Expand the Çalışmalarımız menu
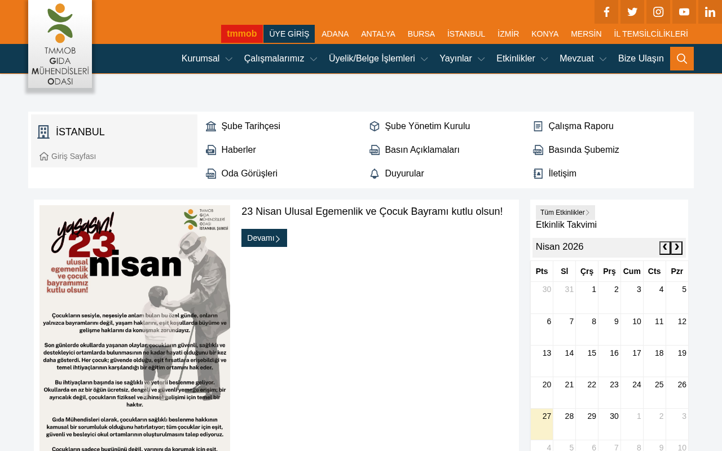Viewport: 722px width, 451px height. pos(280,59)
